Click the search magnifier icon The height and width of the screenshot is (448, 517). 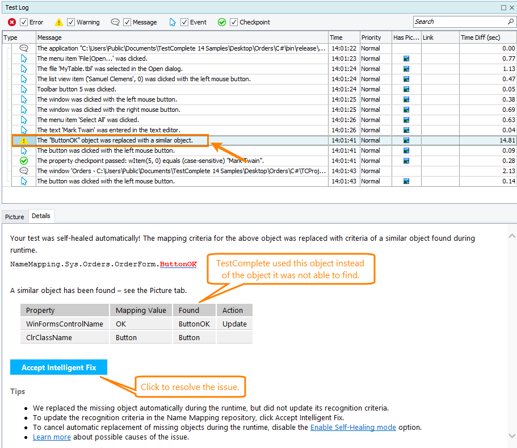[x=510, y=21]
